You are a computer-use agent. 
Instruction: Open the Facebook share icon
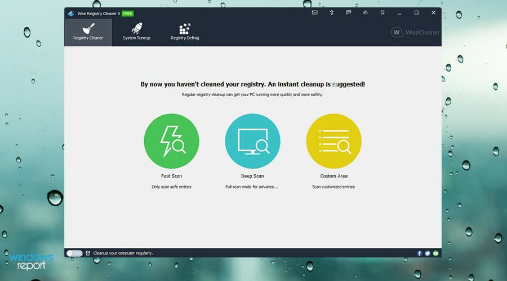pyautogui.click(x=419, y=253)
